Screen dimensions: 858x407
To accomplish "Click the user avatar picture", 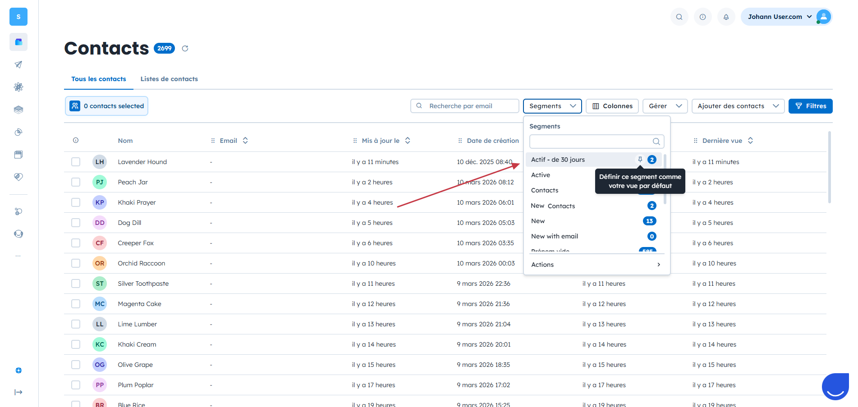I will [823, 17].
